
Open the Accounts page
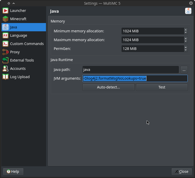coord(24,69)
